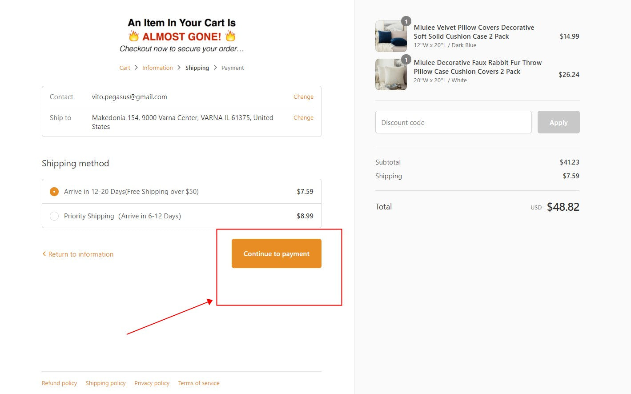Open the Refund policy link
Viewport: 631px width, 394px height.
(59, 383)
